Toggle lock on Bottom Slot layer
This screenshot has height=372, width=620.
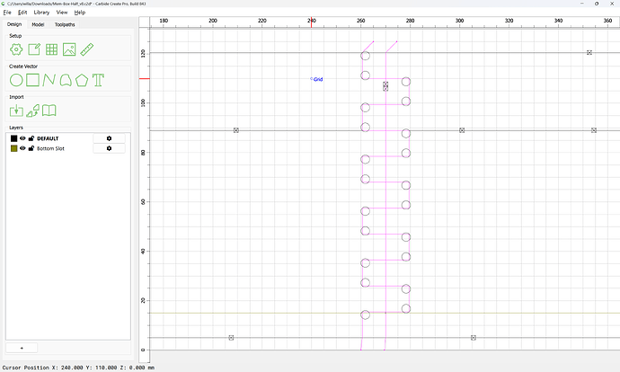tap(31, 148)
